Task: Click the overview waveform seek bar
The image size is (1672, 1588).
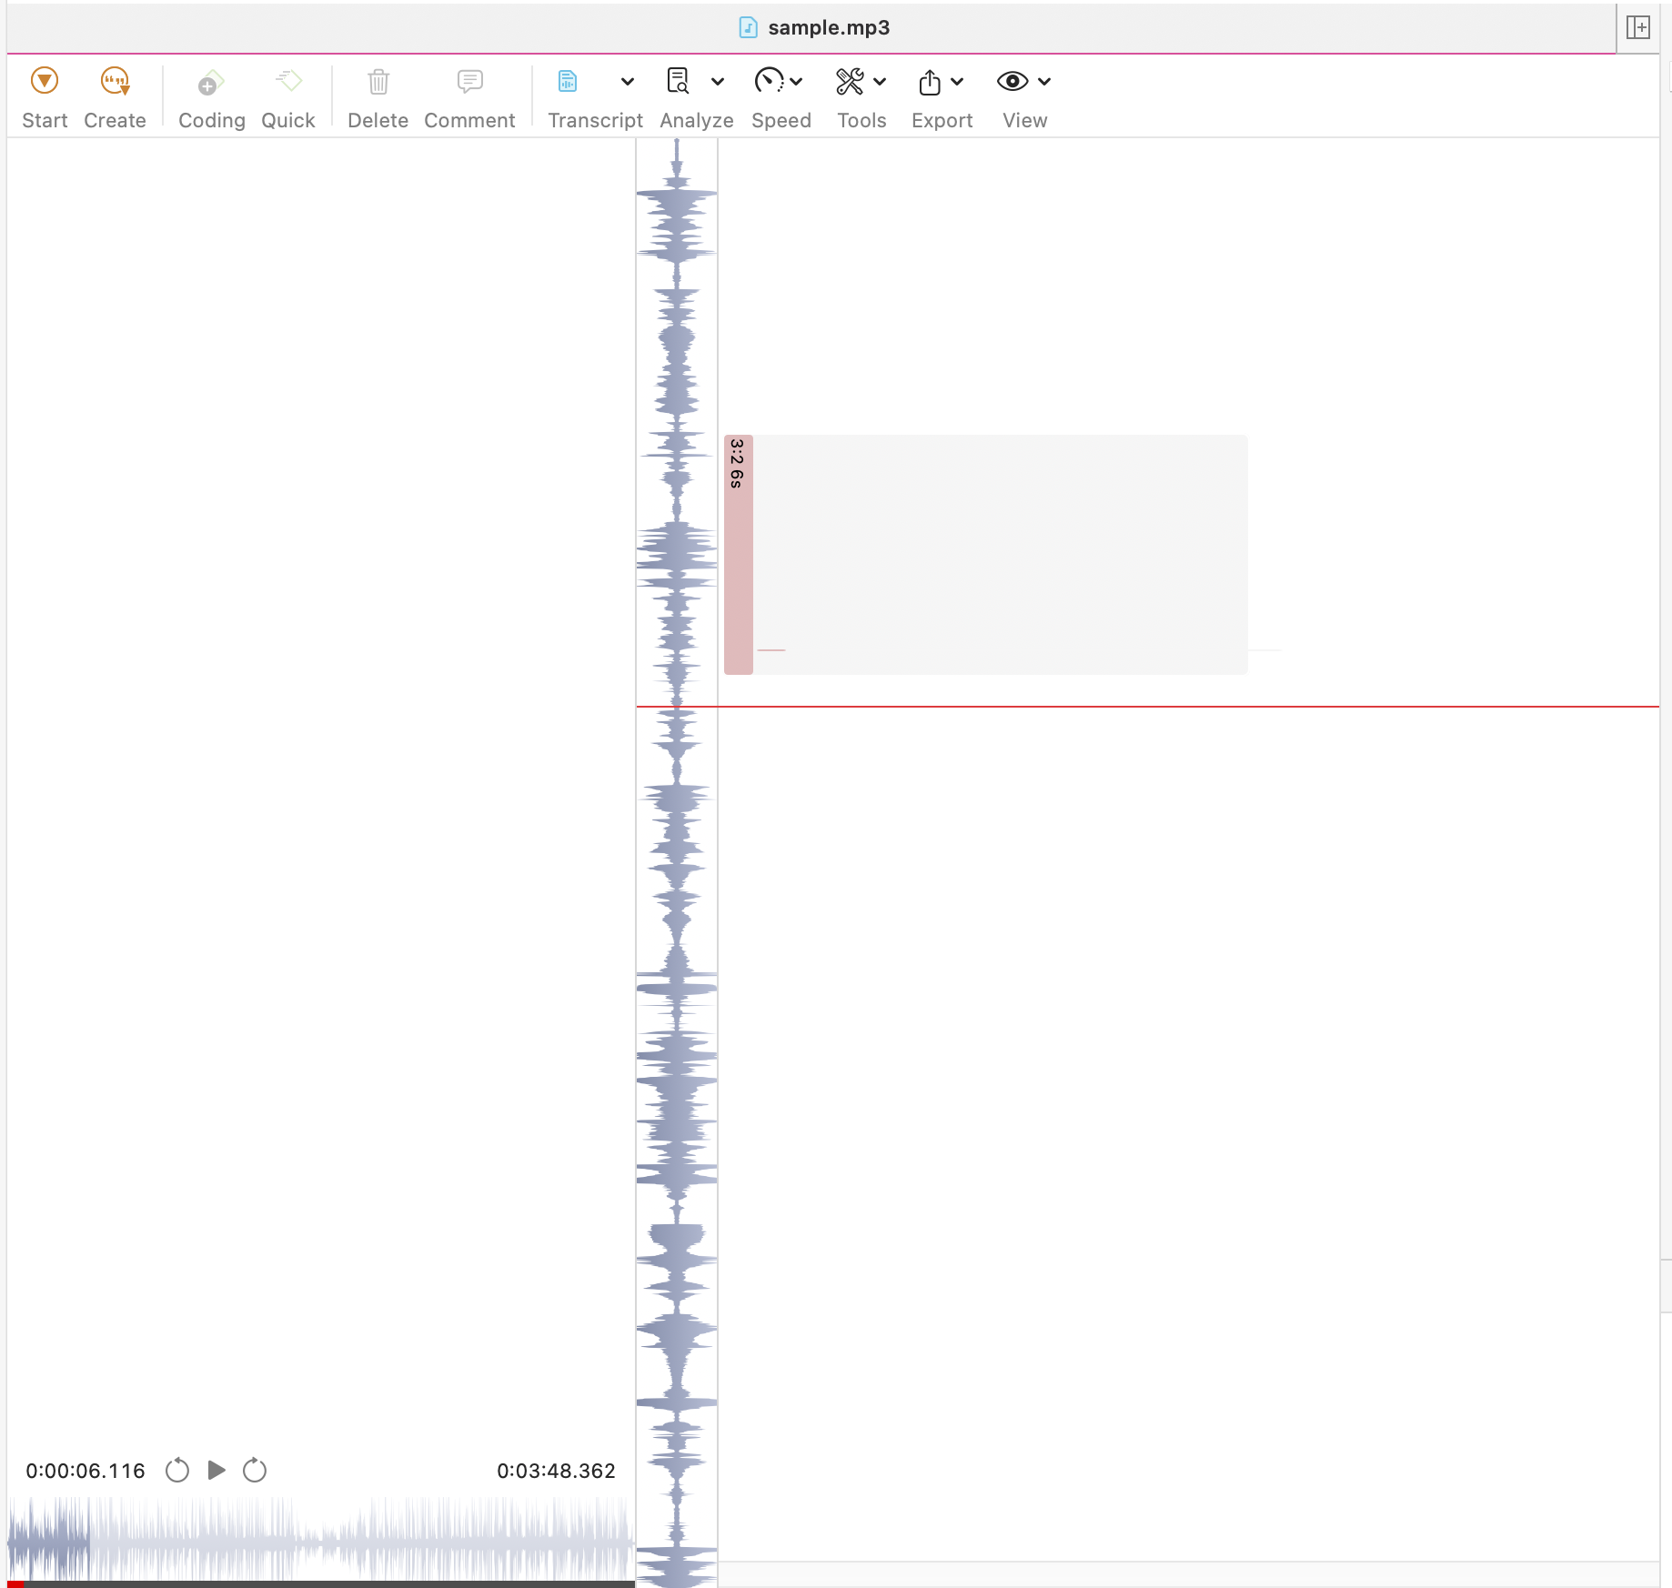Action: click(x=320, y=1539)
